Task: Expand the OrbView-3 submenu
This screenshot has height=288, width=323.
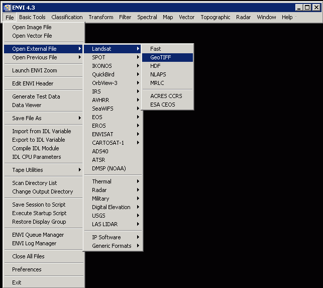Action: pos(113,83)
